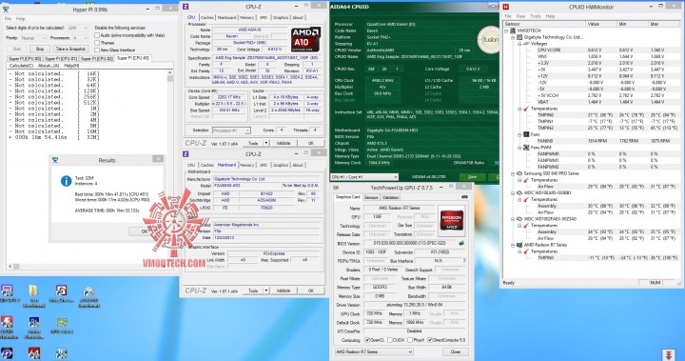
Task: Open the HWMonitor Tools menu
Action: [x=536, y=16]
